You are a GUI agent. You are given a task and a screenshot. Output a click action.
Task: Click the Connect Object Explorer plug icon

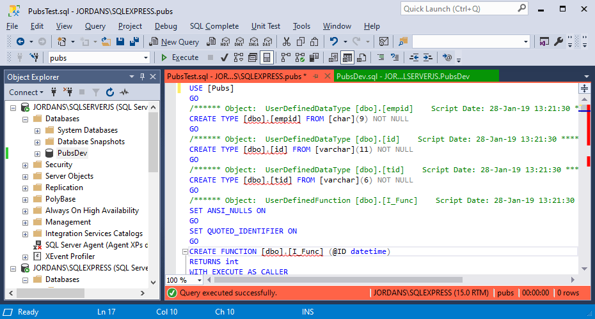[54, 92]
